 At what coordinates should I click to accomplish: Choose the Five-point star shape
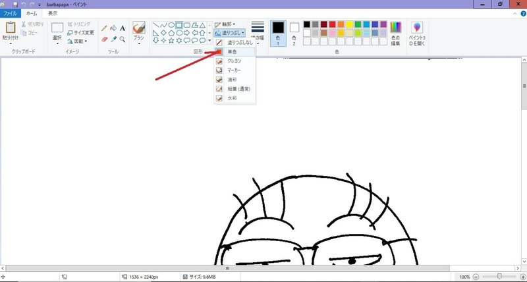coord(171,40)
